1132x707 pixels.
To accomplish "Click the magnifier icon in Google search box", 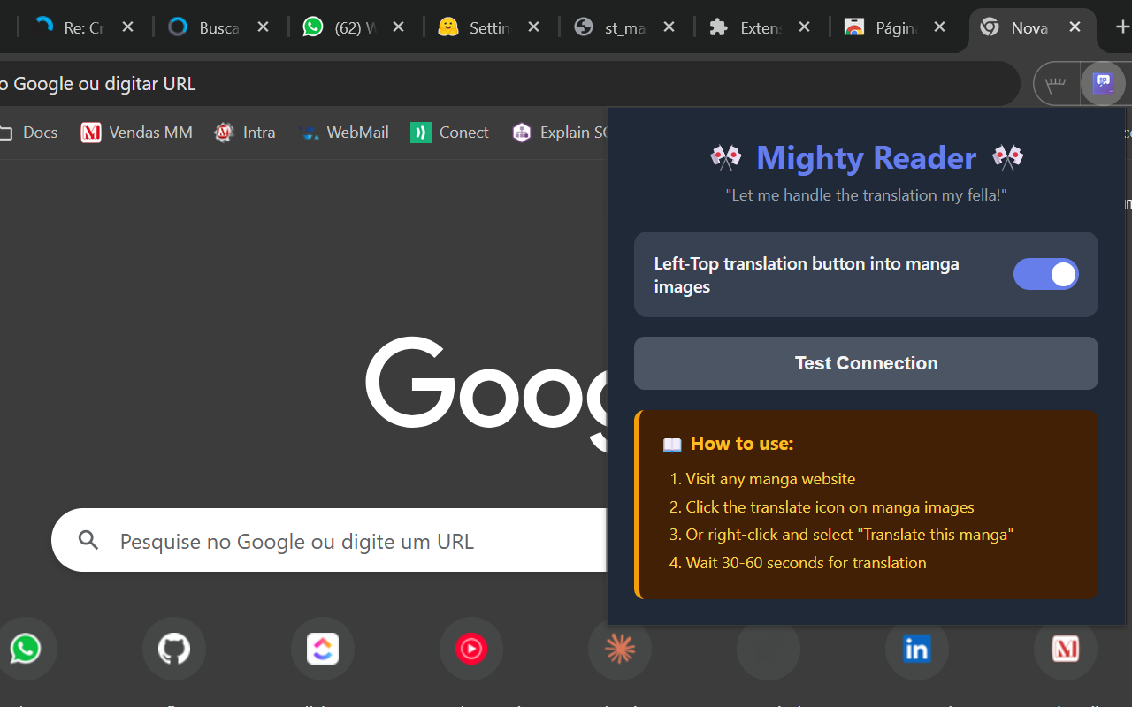I will click(x=88, y=540).
